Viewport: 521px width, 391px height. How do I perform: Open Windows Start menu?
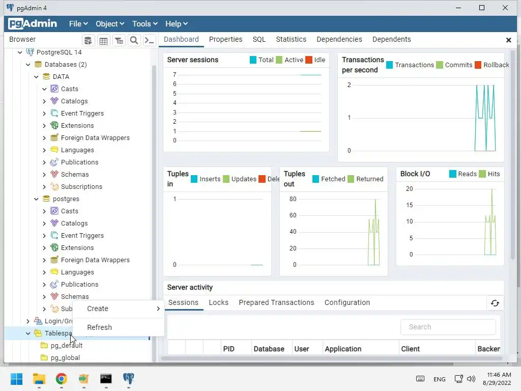coord(17,379)
